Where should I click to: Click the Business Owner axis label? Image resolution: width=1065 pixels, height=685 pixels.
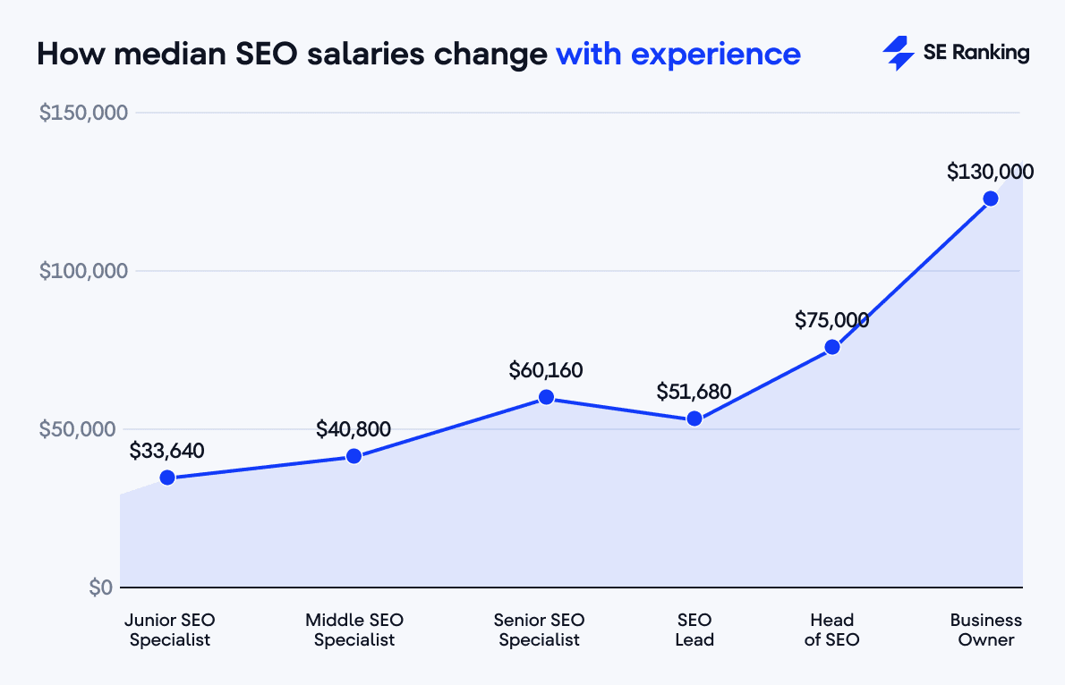[985, 630]
